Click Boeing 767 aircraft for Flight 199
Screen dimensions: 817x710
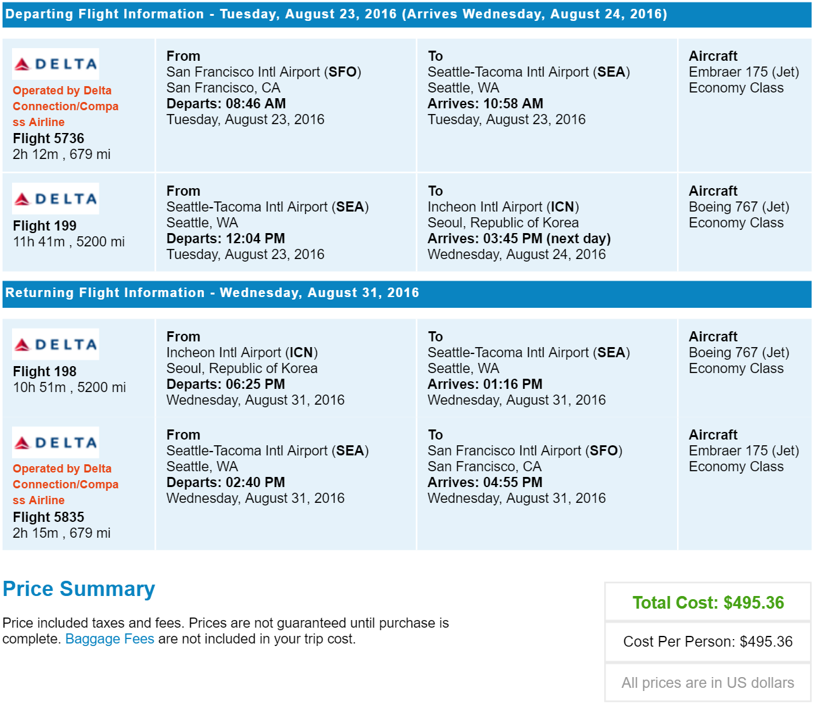[x=739, y=206]
